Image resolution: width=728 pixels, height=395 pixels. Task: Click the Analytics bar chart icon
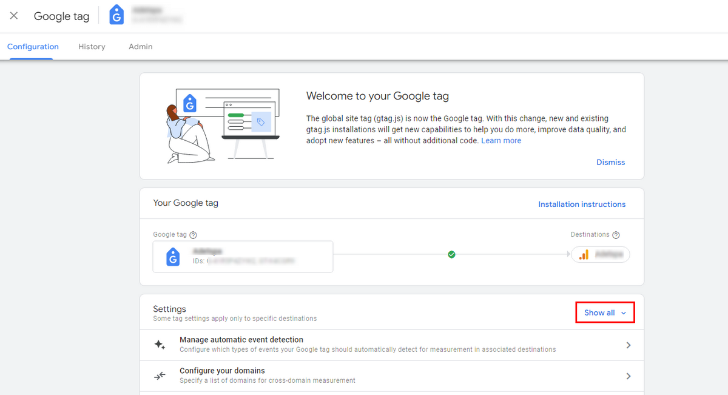584,255
